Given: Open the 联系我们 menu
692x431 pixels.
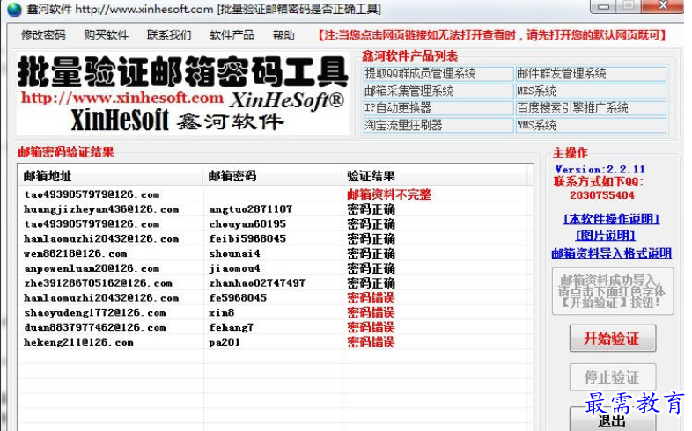Looking at the screenshot, I should click(x=169, y=35).
